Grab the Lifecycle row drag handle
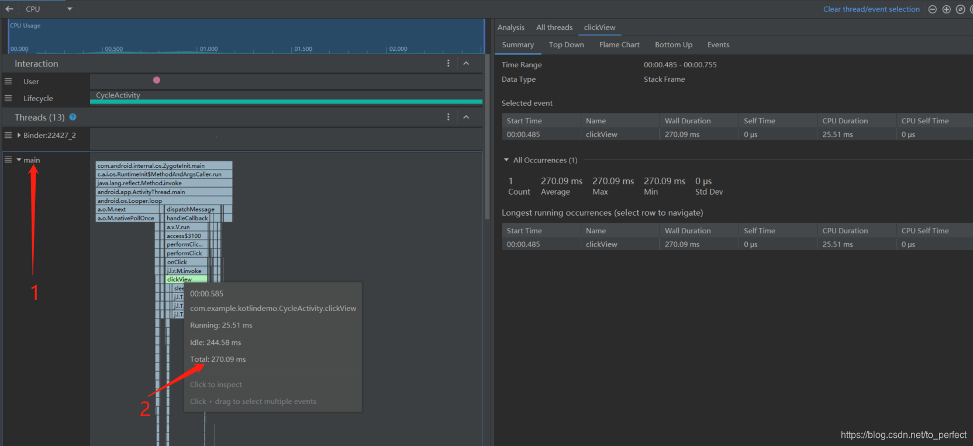This screenshot has width=973, height=446. (8, 98)
